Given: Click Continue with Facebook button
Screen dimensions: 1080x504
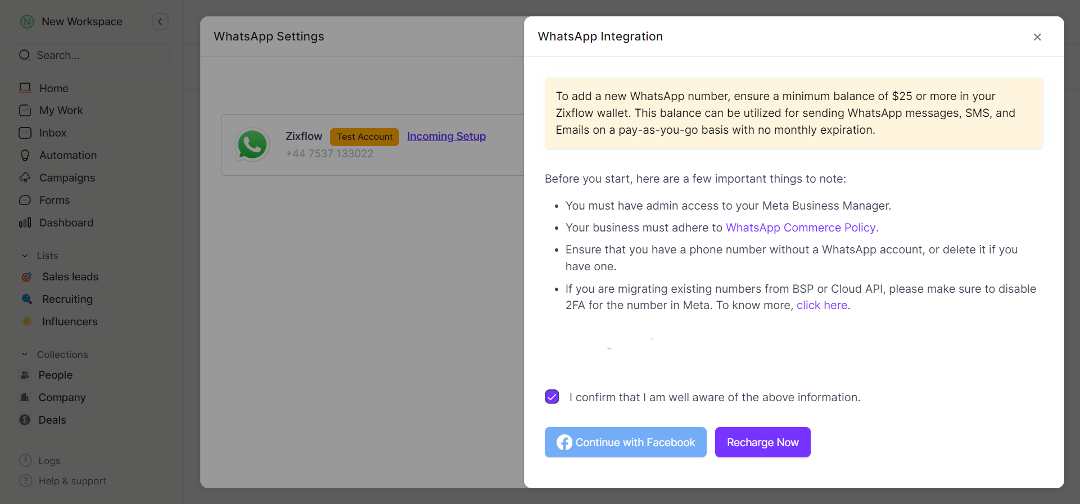Looking at the screenshot, I should click(625, 442).
